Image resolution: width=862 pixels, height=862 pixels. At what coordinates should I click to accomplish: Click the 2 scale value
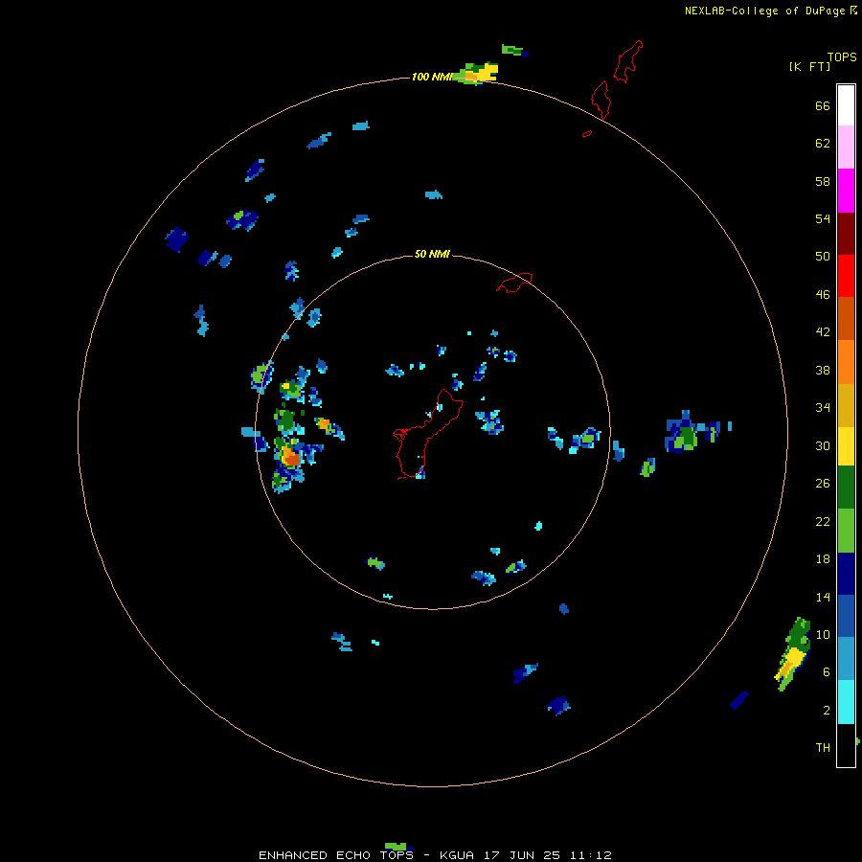[x=827, y=710]
